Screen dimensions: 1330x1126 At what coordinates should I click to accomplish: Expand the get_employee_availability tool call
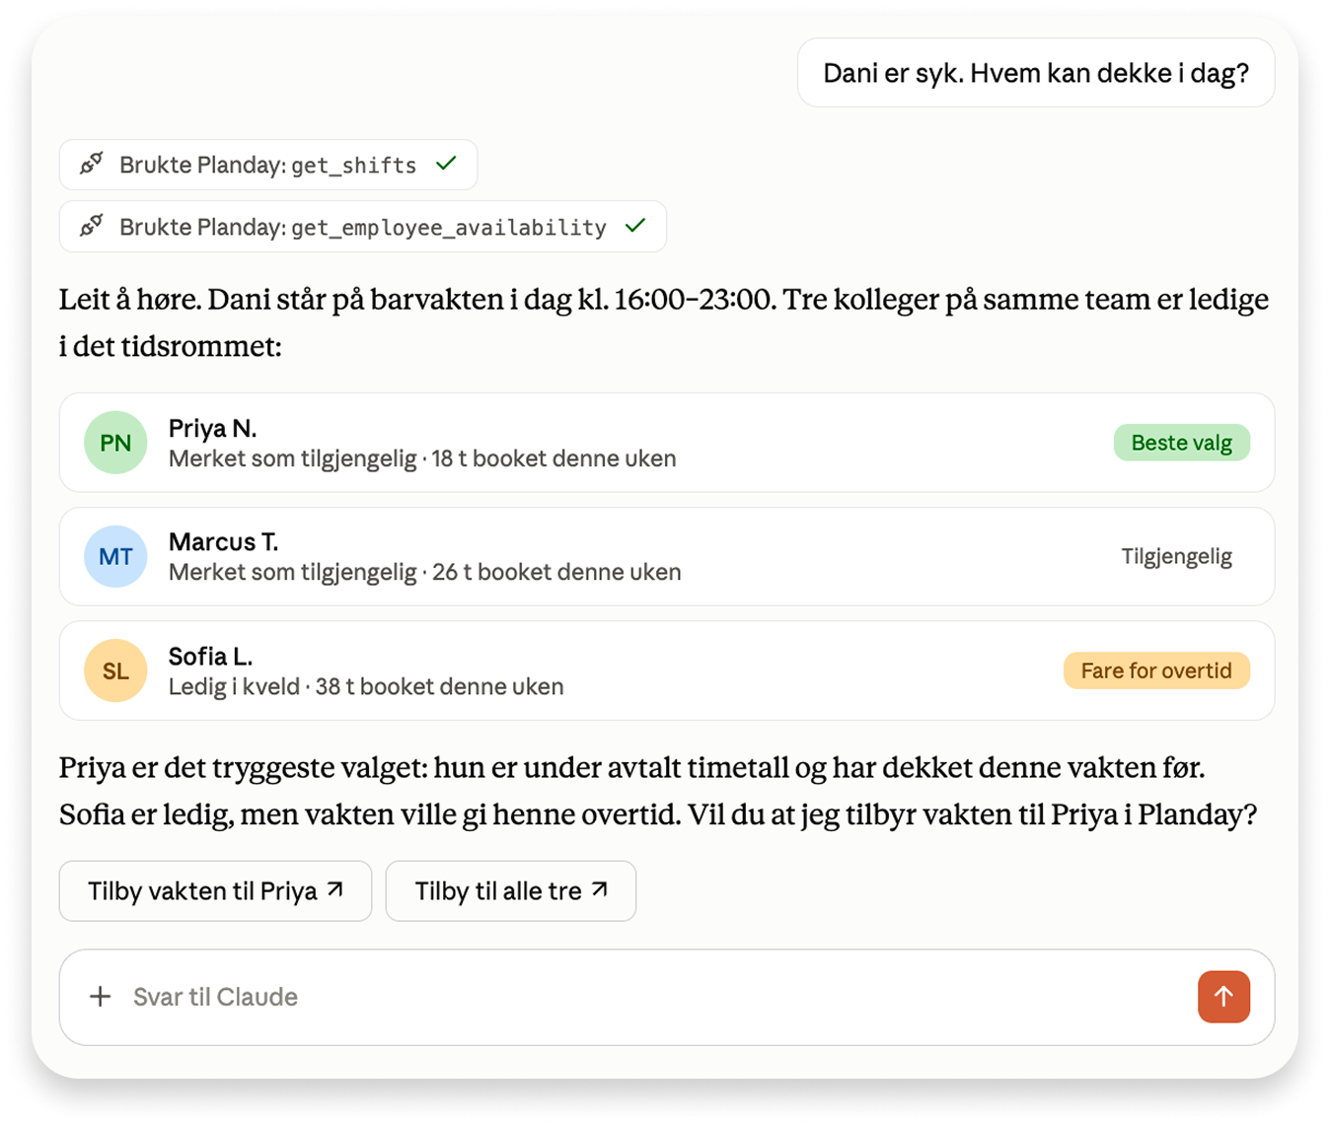tap(363, 227)
